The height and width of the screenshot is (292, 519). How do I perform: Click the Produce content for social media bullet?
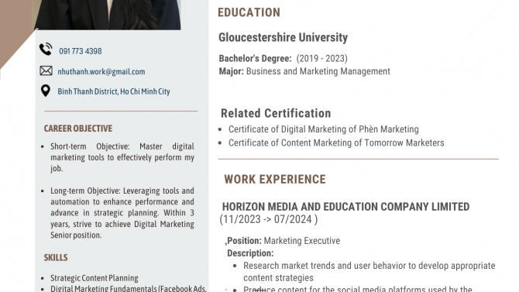[358, 289]
